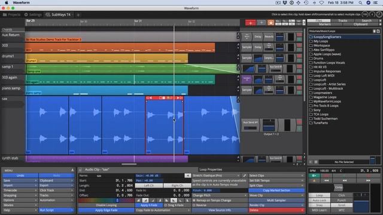
Task: Open the Render Clip dropdown
Action: click(276, 205)
